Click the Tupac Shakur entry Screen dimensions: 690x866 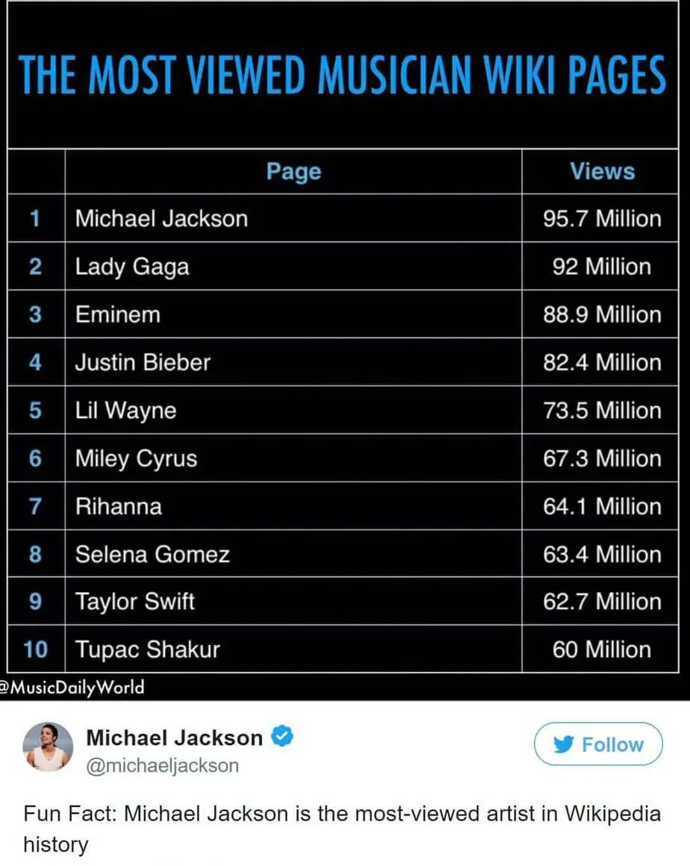coord(147,649)
